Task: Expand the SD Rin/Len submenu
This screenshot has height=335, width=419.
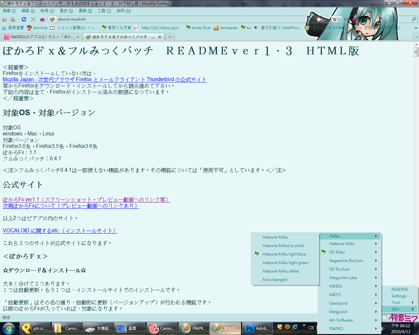Action: [349, 269]
